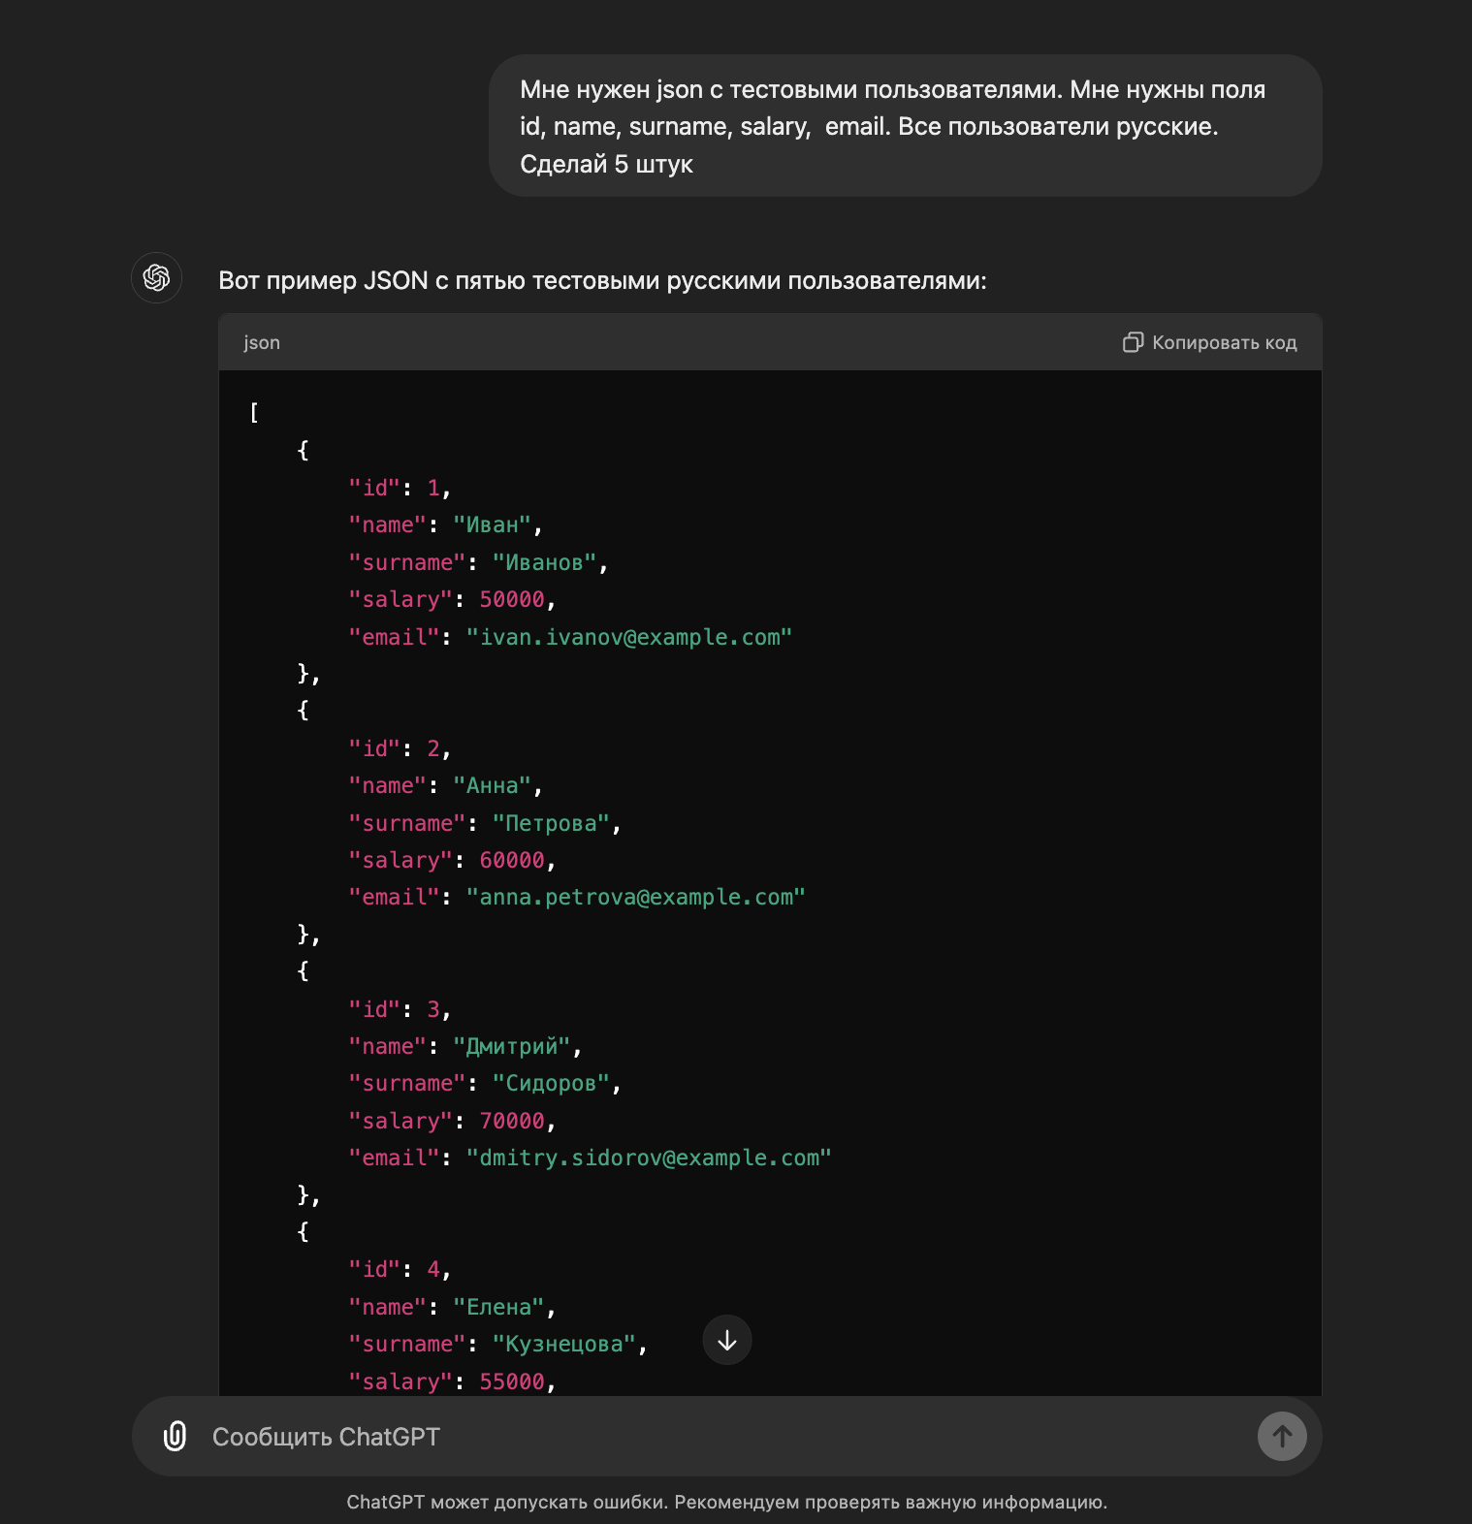
Task: Click the ivan.ivanov@example.com email string
Action: 628,637
